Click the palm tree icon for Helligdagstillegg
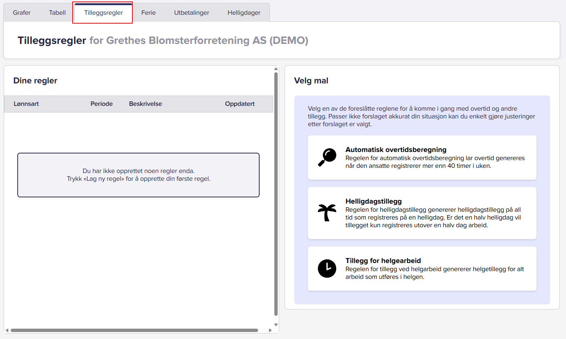The image size is (566, 339). click(x=327, y=213)
